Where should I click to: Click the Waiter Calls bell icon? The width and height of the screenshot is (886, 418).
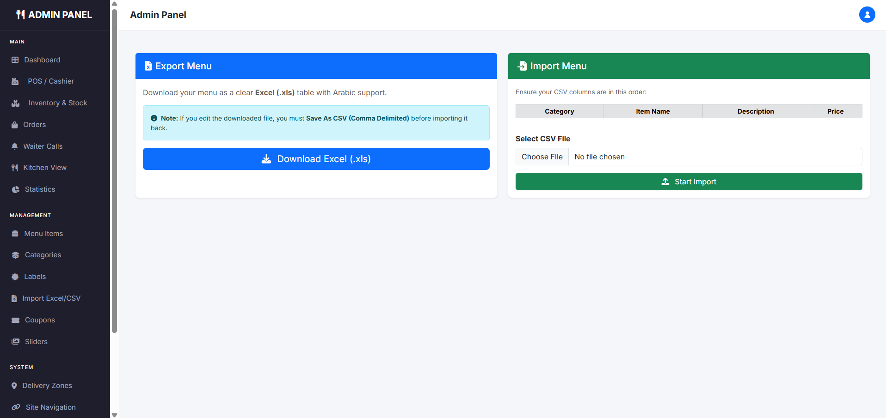click(15, 146)
